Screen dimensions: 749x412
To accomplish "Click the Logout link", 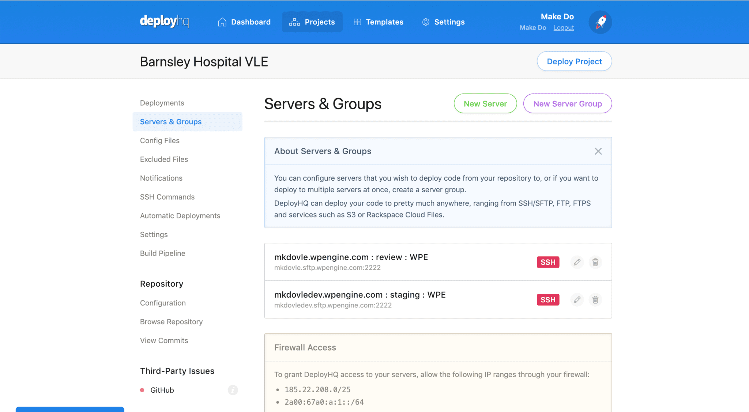I will 563,27.
